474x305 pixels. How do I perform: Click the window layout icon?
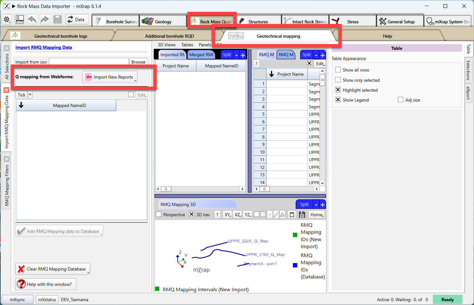(19, 19)
